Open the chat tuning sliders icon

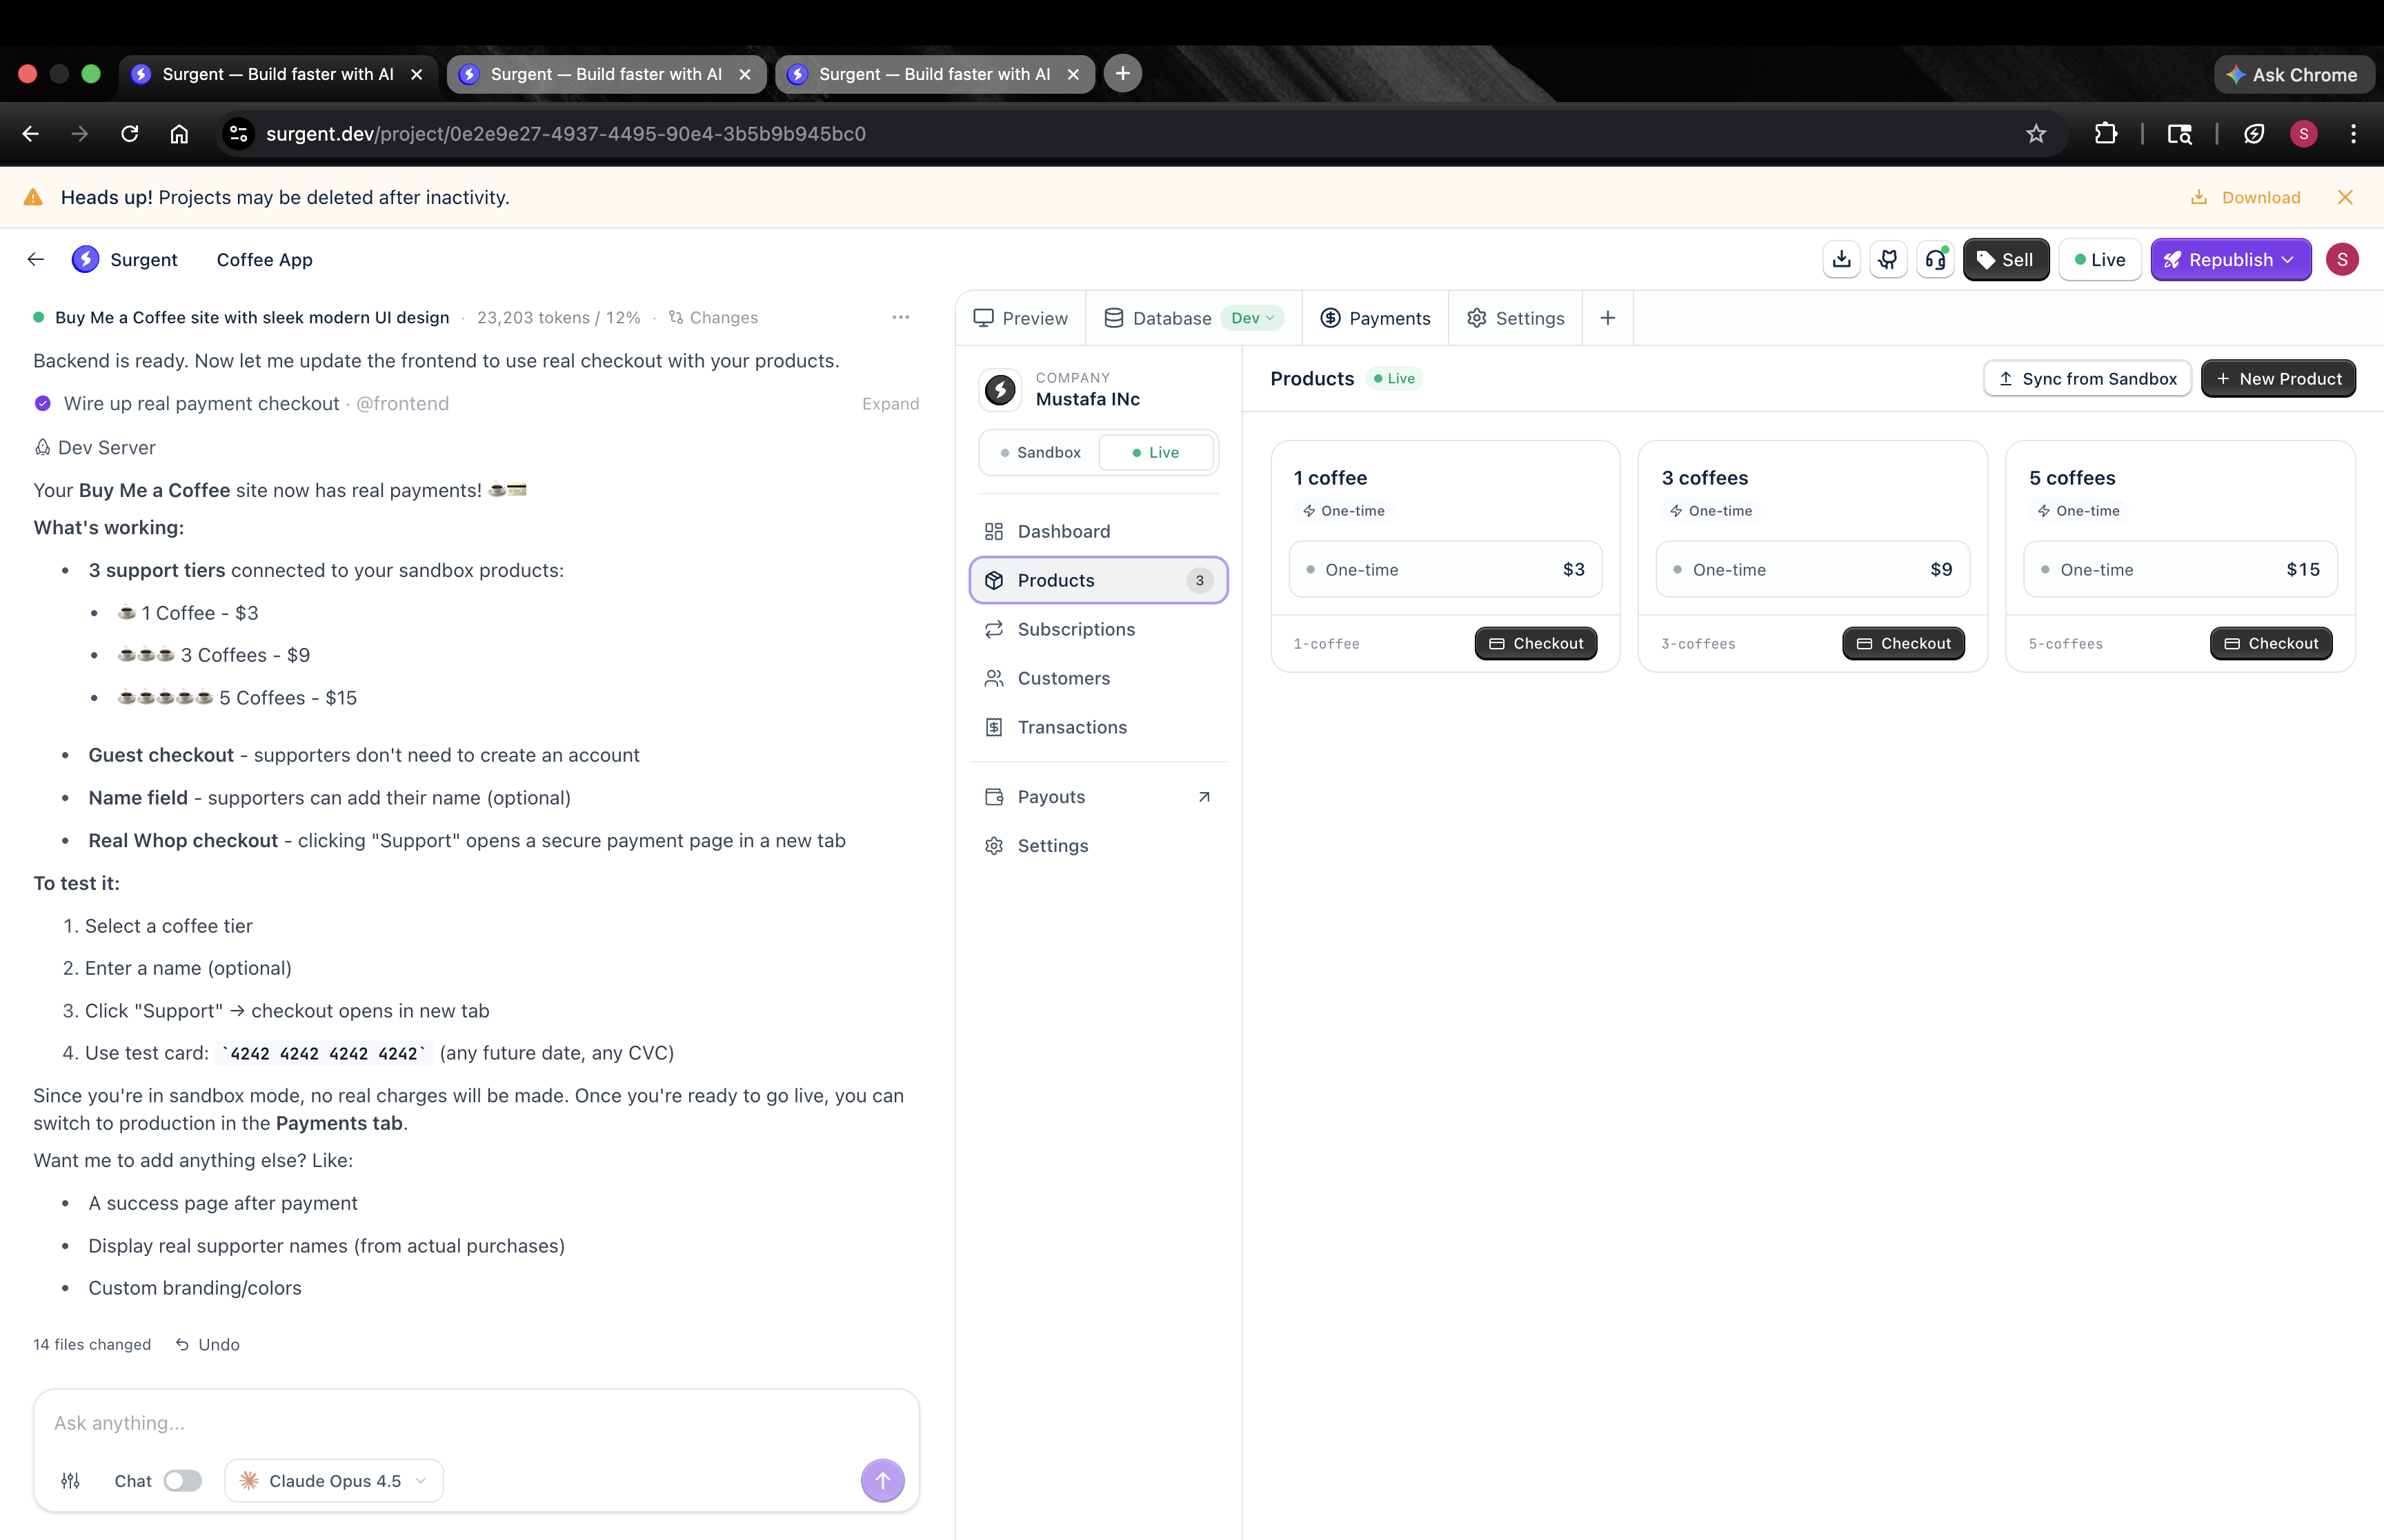point(70,1481)
